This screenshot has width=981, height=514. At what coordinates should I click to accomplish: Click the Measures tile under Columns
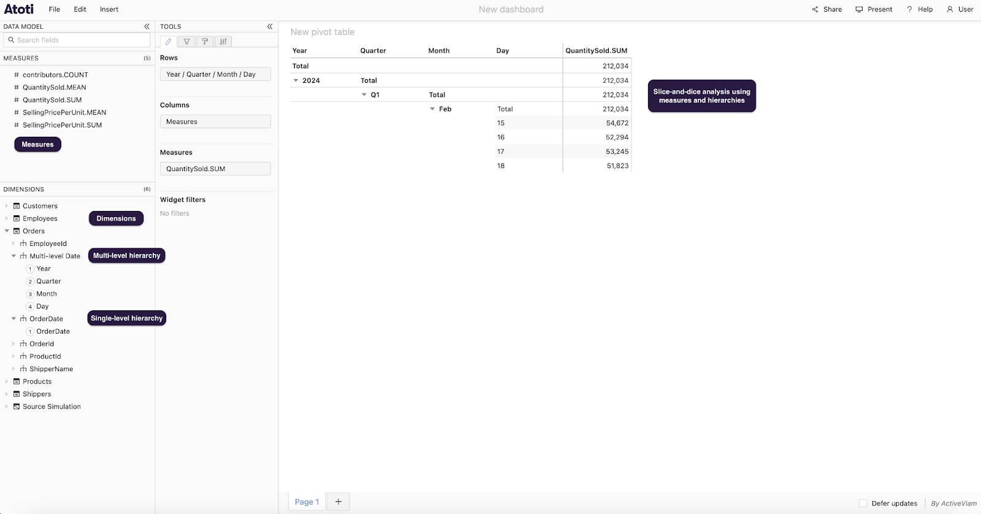(215, 121)
